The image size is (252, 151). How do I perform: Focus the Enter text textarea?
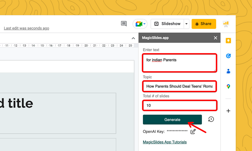click(x=180, y=63)
